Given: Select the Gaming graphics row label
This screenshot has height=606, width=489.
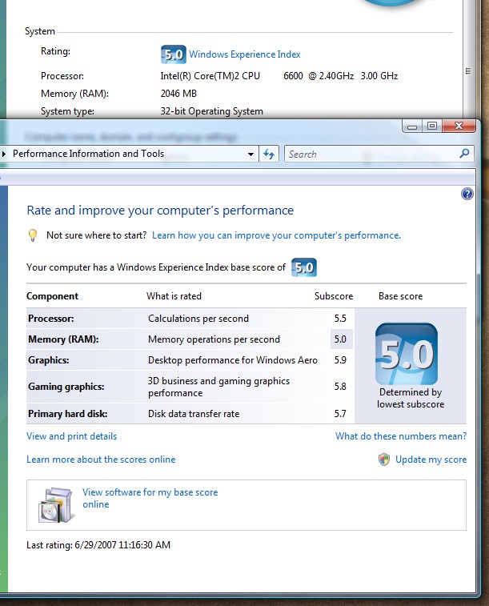Looking at the screenshot, I should click(66, 387).
